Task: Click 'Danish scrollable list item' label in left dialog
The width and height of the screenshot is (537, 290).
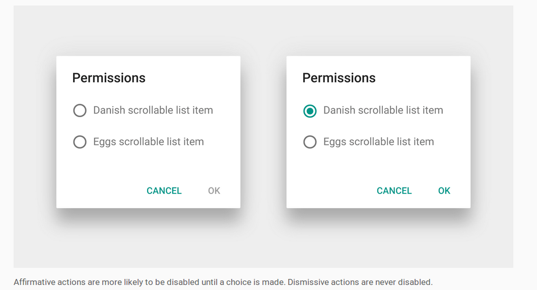Action: pos(153,111)
